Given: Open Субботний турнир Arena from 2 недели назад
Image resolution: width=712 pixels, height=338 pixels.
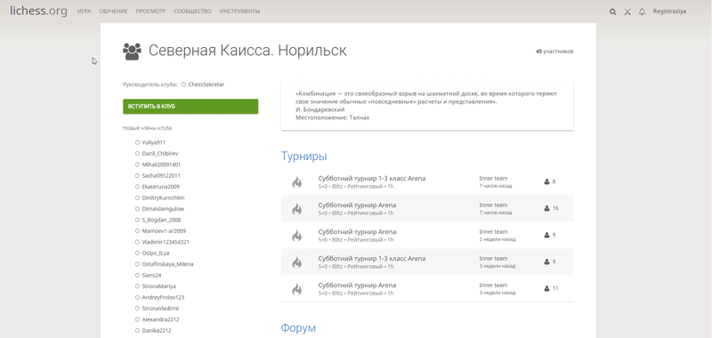Looking at the screenshot, I should (x=357, y=232).
